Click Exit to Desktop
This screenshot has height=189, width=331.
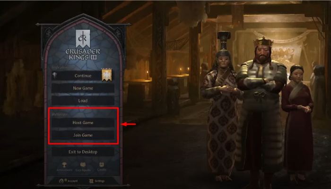[83, 152]
